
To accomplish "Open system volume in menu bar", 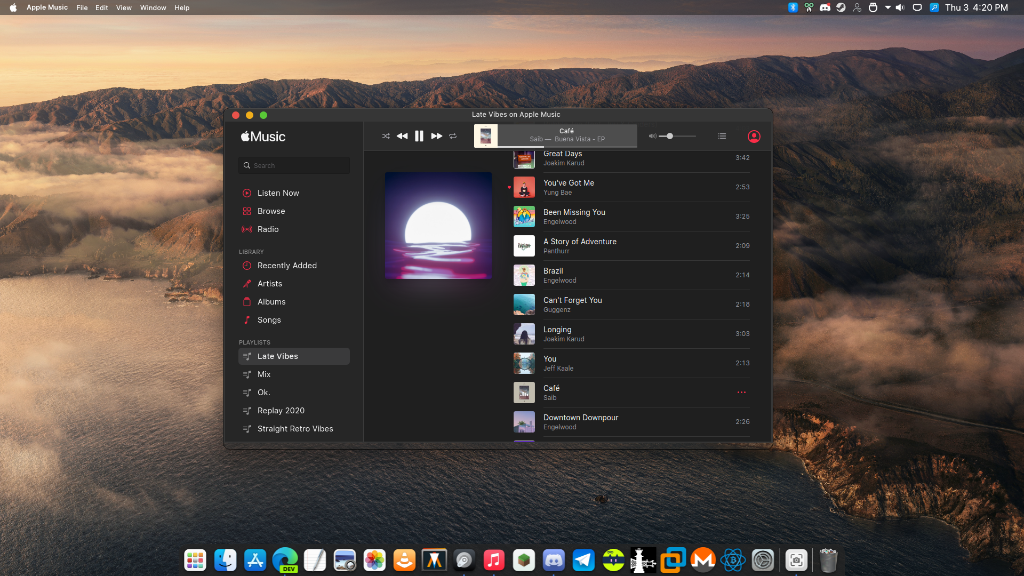I will (900, 7).
